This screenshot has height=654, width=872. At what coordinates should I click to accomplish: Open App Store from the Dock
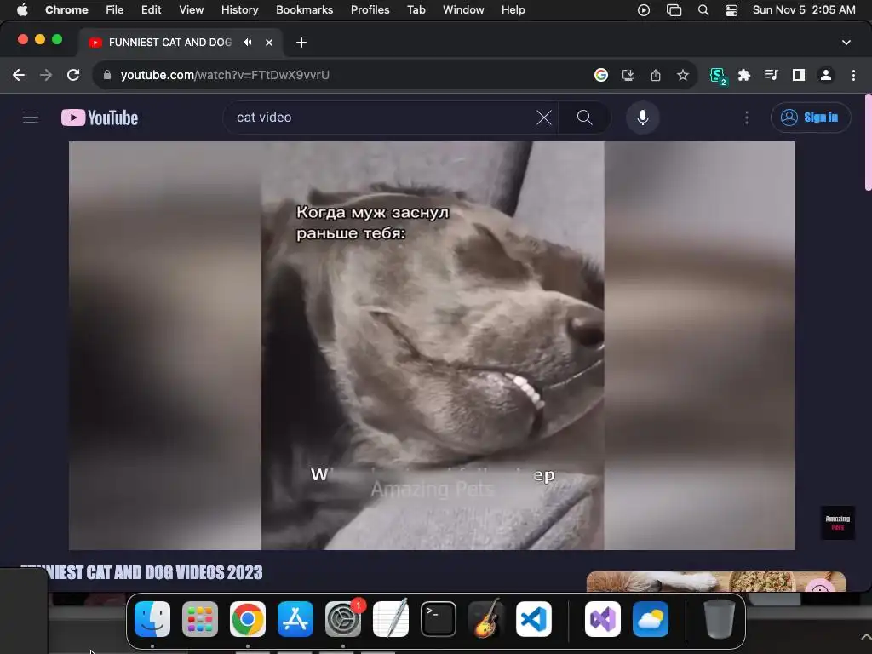pyautogui.click(x=295, y=619)
